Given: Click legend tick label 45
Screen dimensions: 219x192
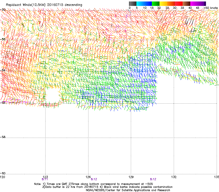Looking at the screenshot, I should coord(197,8).
